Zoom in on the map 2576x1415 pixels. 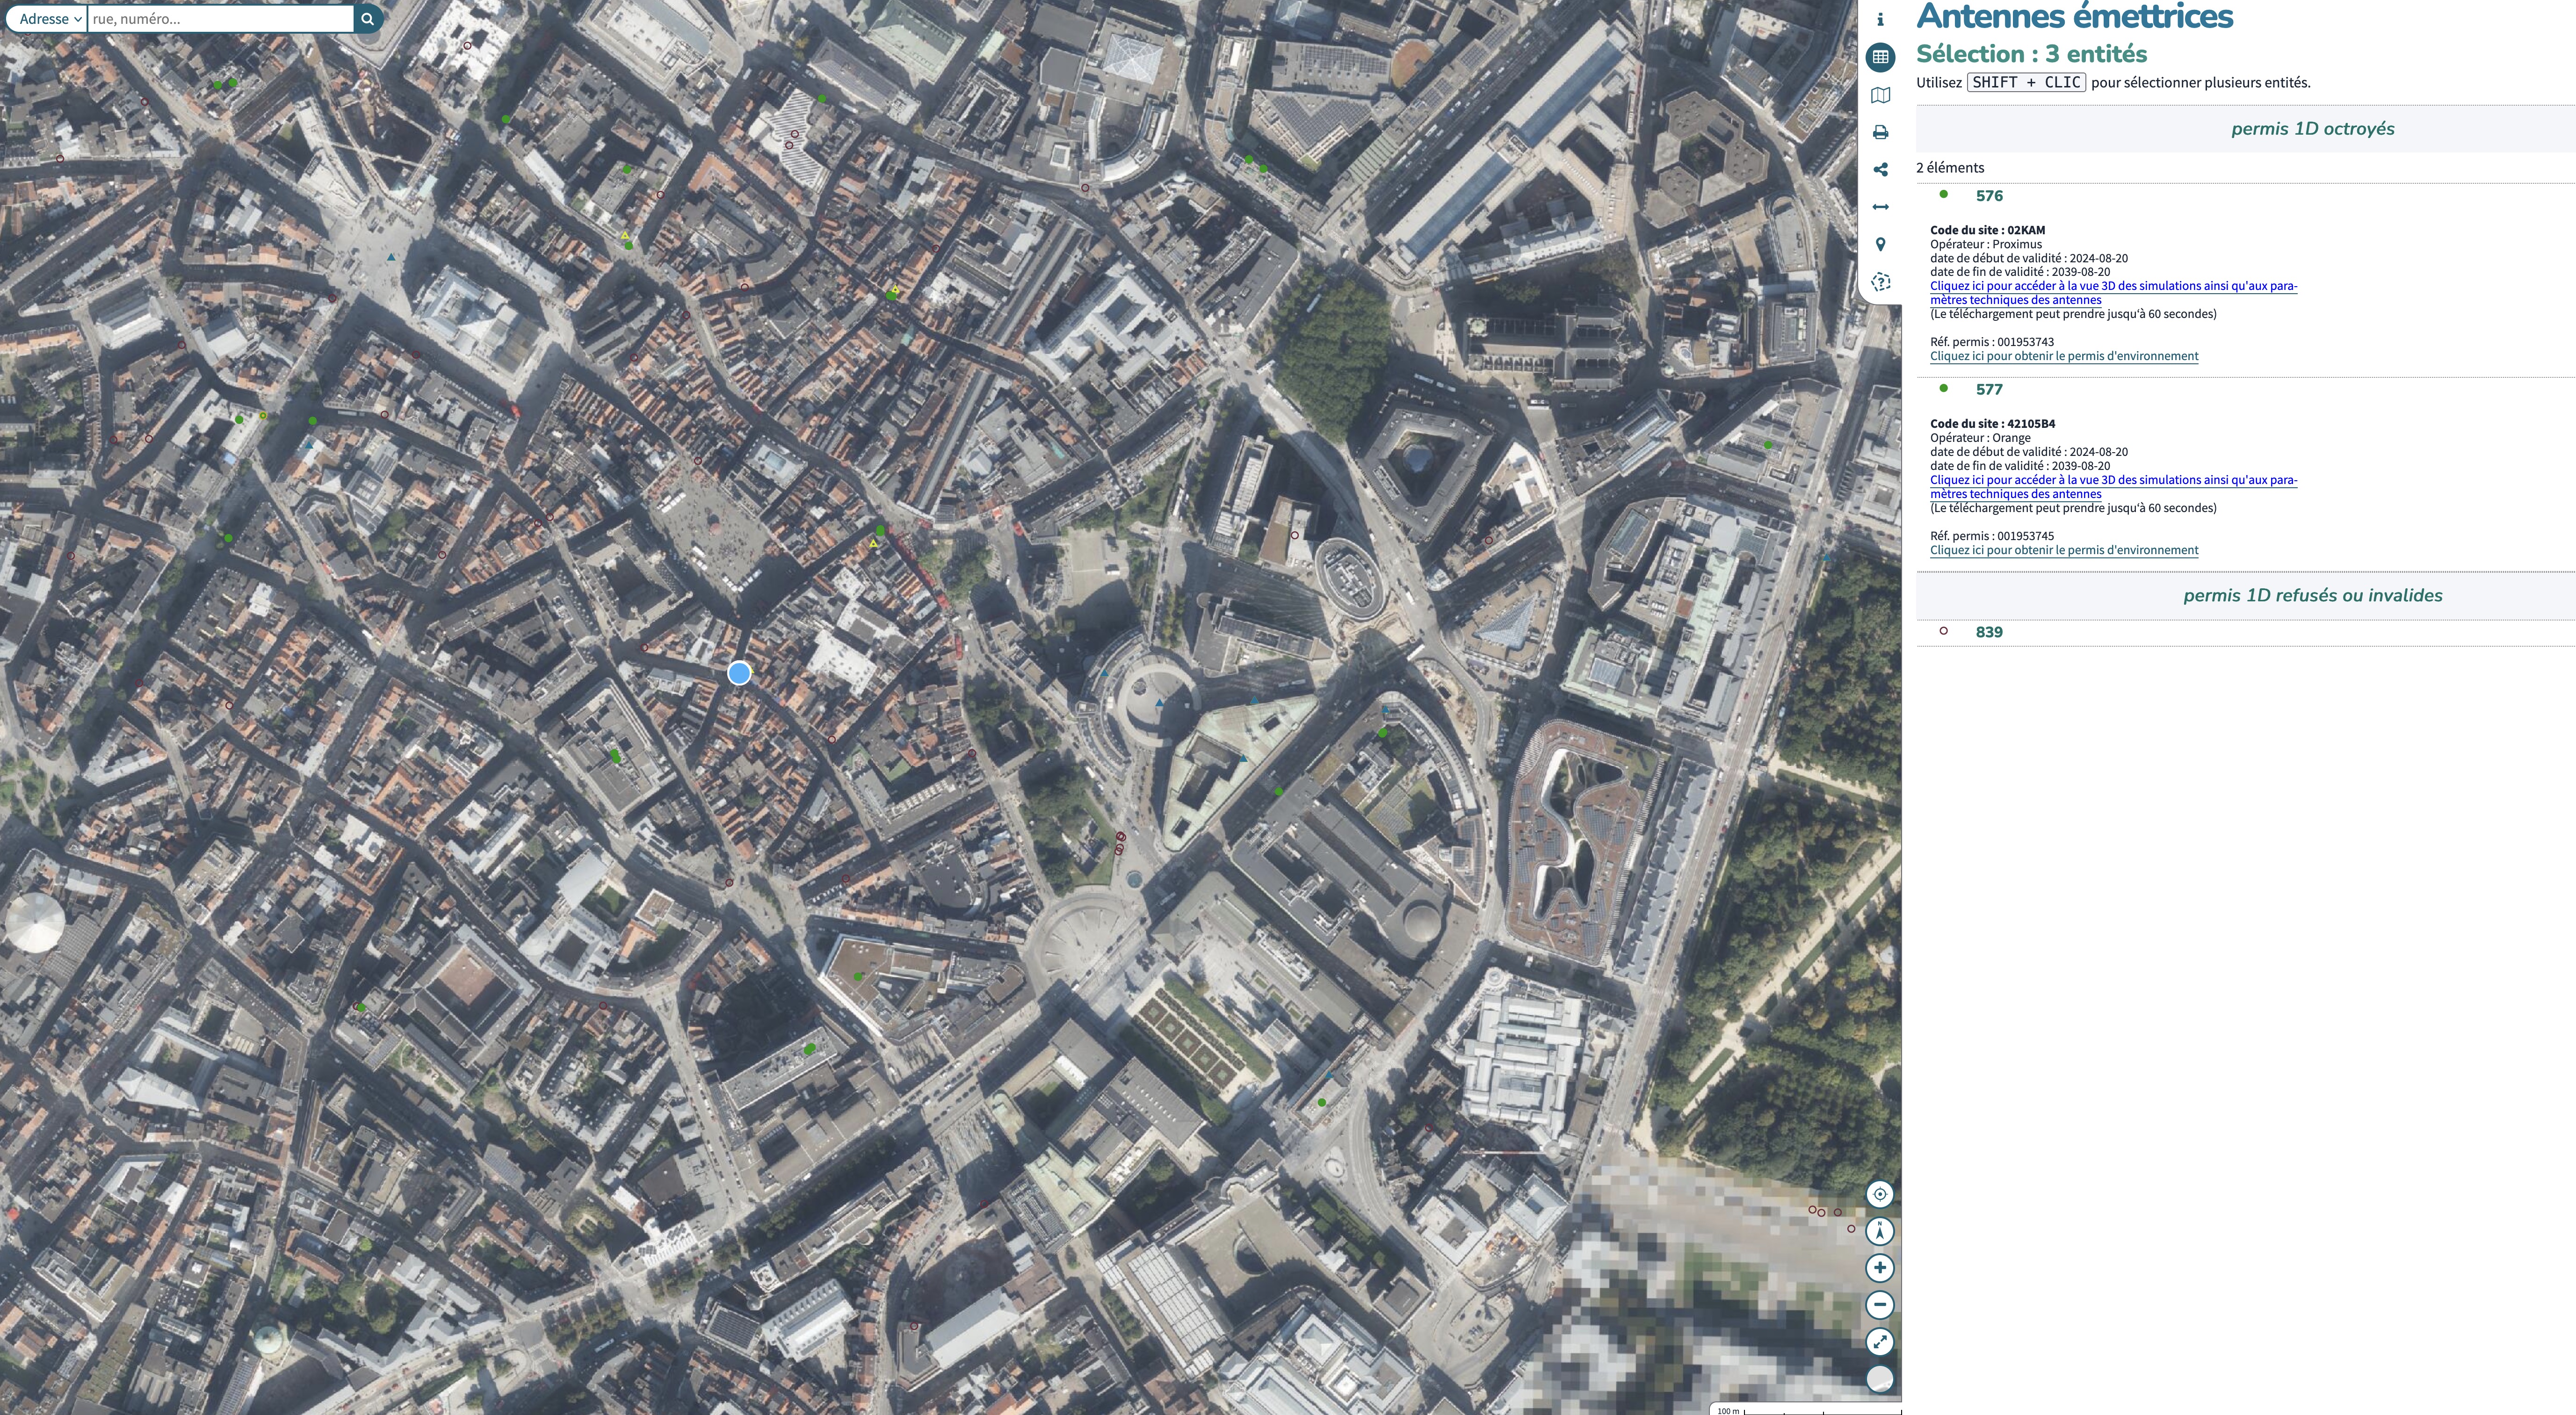[1880, 1268]
